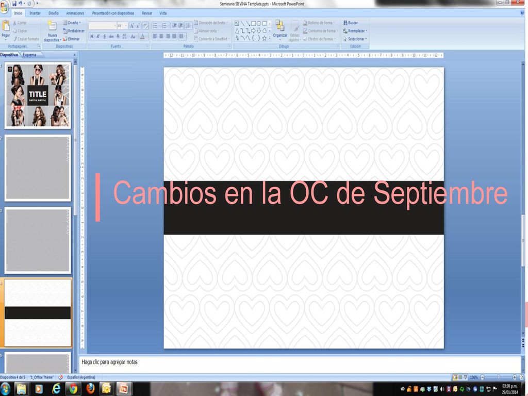Open the Animaciones ribbon tab
The height and width of the screenshot is (396, 528).
point(75,13)
